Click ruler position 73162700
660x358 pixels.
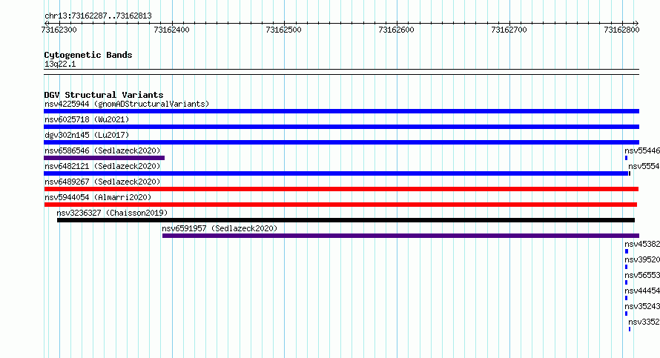coord(509,30)
